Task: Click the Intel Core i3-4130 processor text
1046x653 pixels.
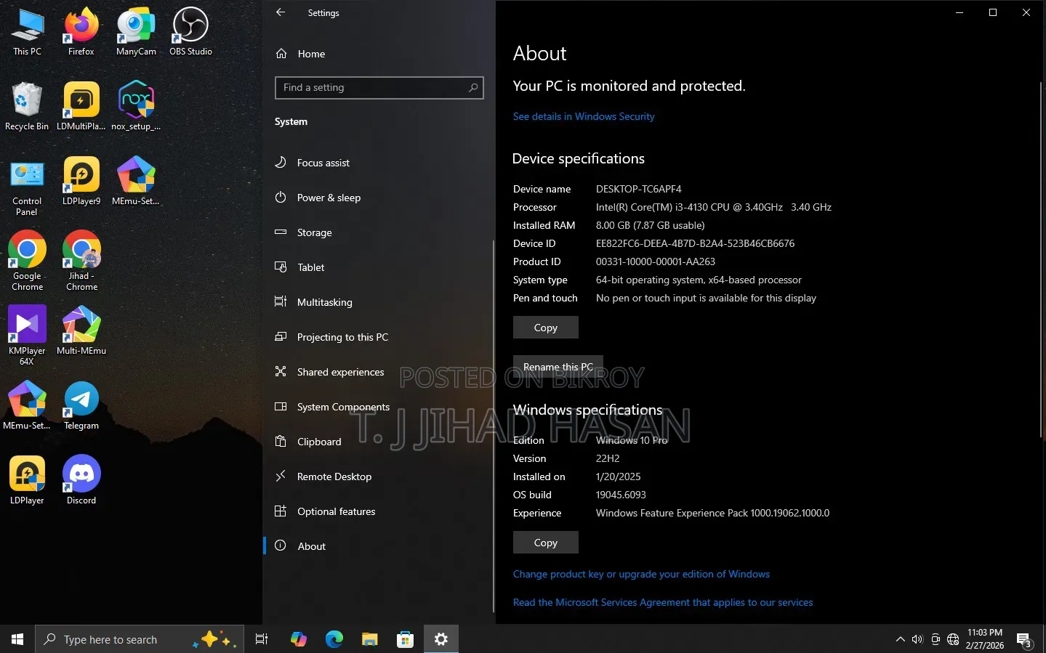Action: tap(714, 207)
